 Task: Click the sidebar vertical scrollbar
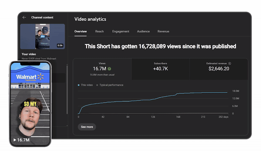67,90
